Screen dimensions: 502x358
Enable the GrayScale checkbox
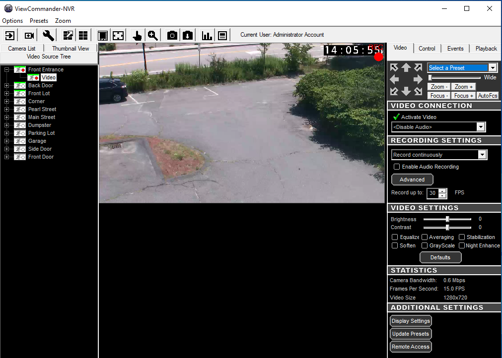click(x=425, y=245)
